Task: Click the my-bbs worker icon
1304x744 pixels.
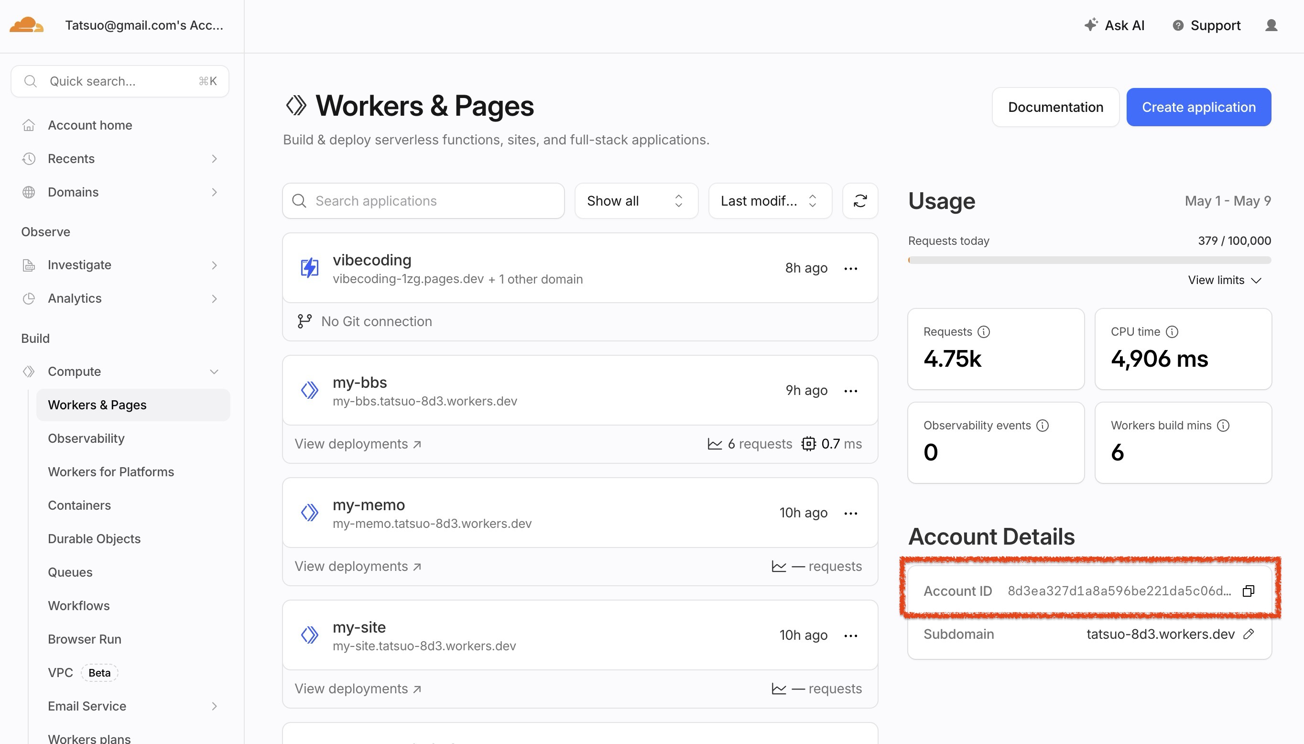Action: click(310, 390)
